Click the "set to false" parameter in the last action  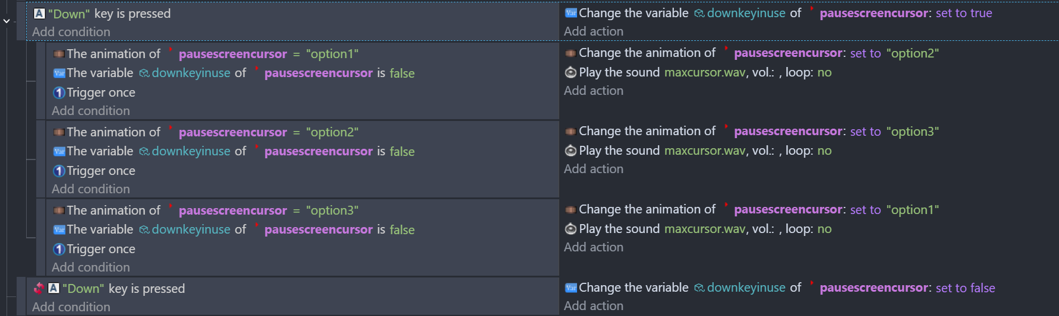tap(965, 288)
